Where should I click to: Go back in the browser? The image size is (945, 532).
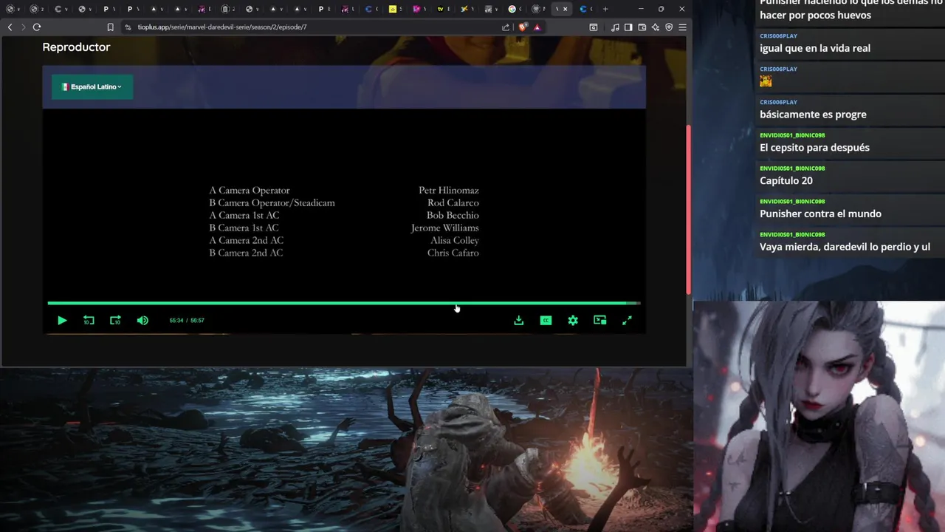[10, 27]
